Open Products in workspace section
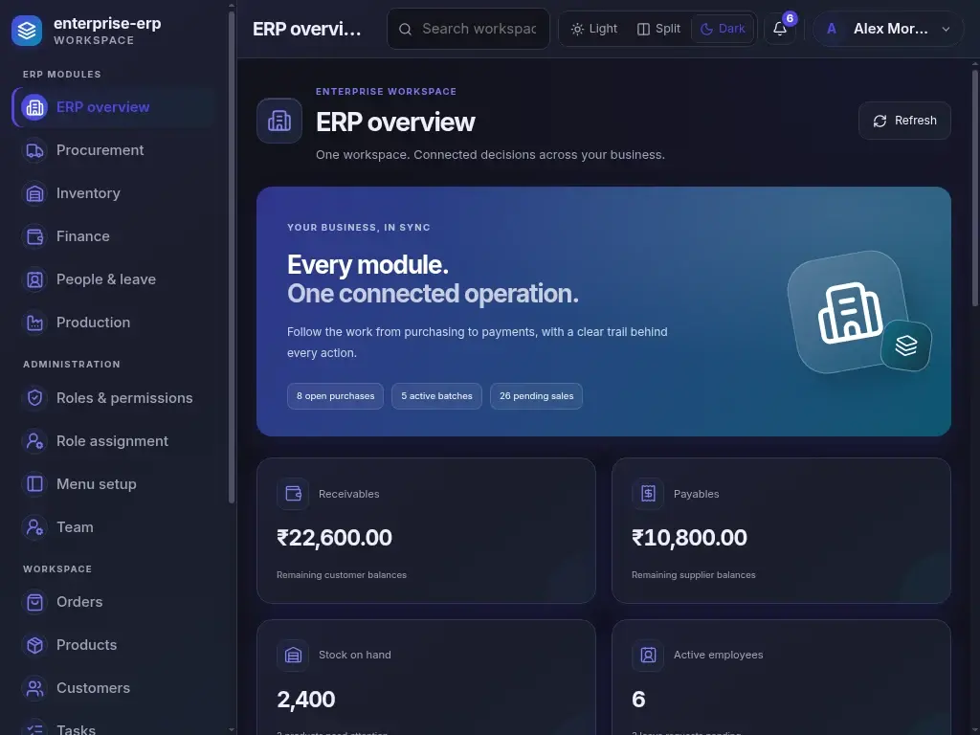Screen dimensions: 980x735 tap(114, 645)
